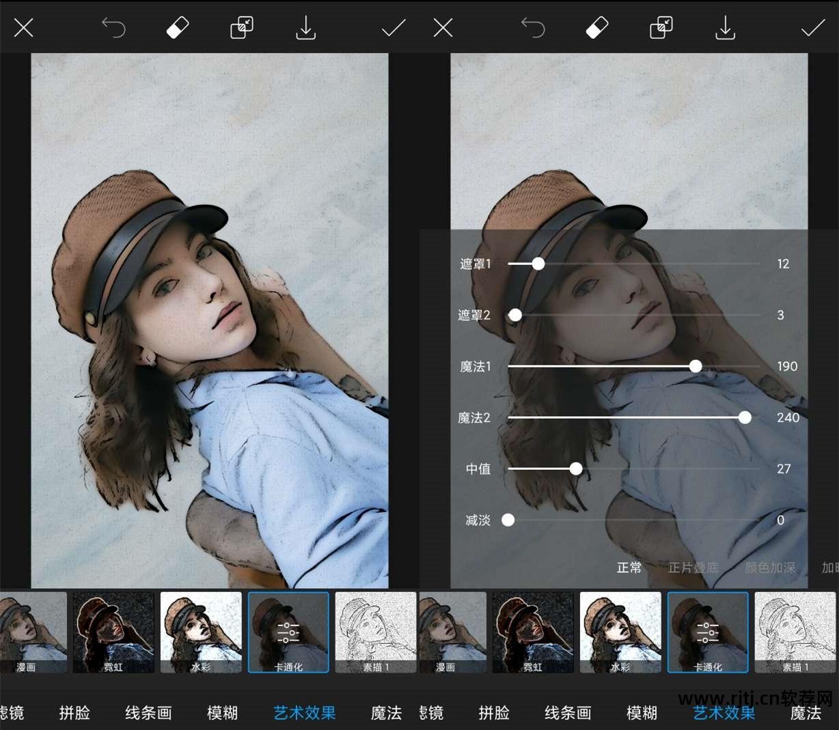Image resolution: width=839 pixels, height=730 pixels.
Task: Select the 正常 blend mode
Action: pyautogui.click(x=629, y=567)
